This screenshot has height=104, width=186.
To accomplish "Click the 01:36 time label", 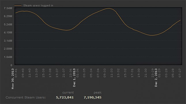I will 78,73.
